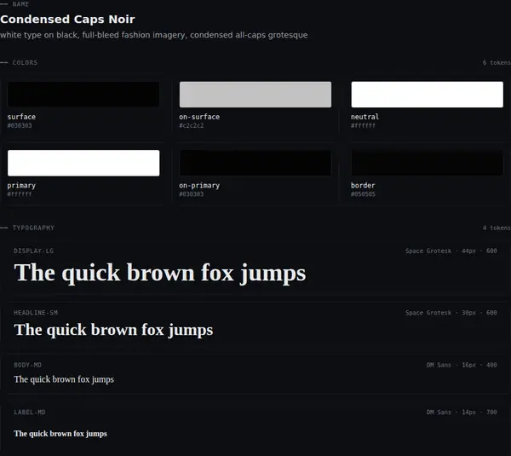Click the HEADLINE-SM label
The height and width of the screenshot is (456, 511).
tap(36, 313)
